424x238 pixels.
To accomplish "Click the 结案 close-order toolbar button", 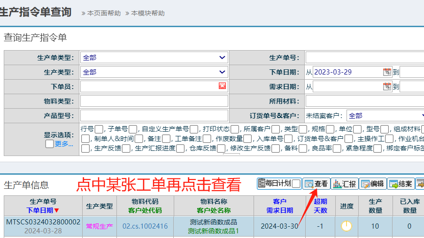I will [x=401, y=184].
